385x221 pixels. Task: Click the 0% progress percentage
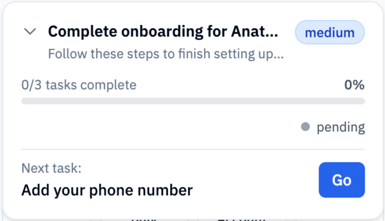tap(354, 85)
